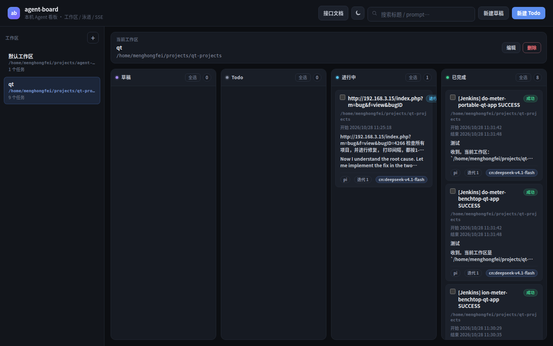Click the ab logo icon

pos(14,13)
